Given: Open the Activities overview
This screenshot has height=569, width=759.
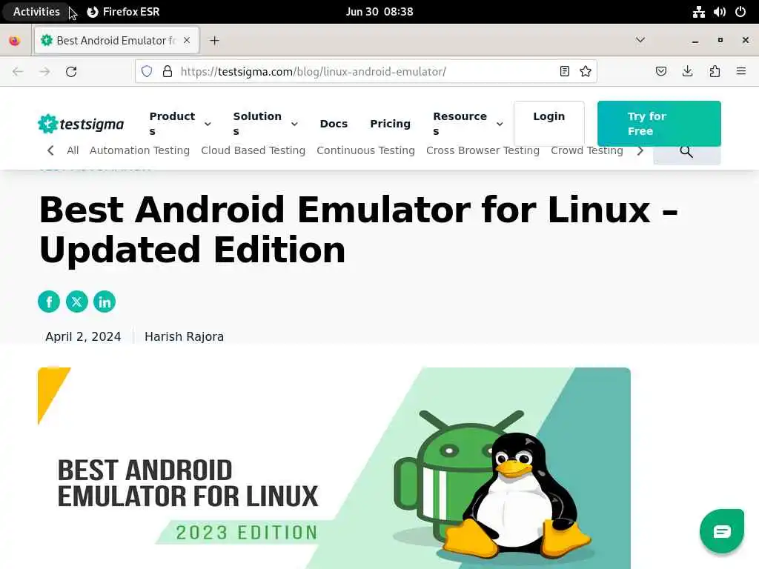Looking at the screenshot, I should pos(36,12).
